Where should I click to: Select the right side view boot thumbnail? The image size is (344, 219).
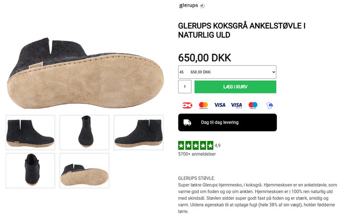(x=138, y=132)
